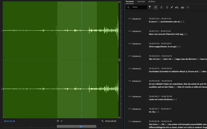The height and width of the screenshot is (129, 207).
Task: Open the options menu for segment 18:45:21:04
Action: pyautogui.click(x=130, y=44)
